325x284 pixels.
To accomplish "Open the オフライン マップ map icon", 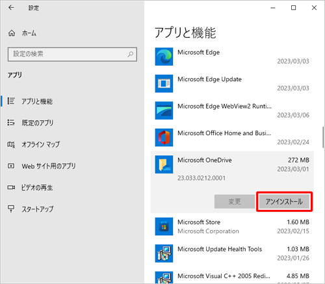I will 11,144.
